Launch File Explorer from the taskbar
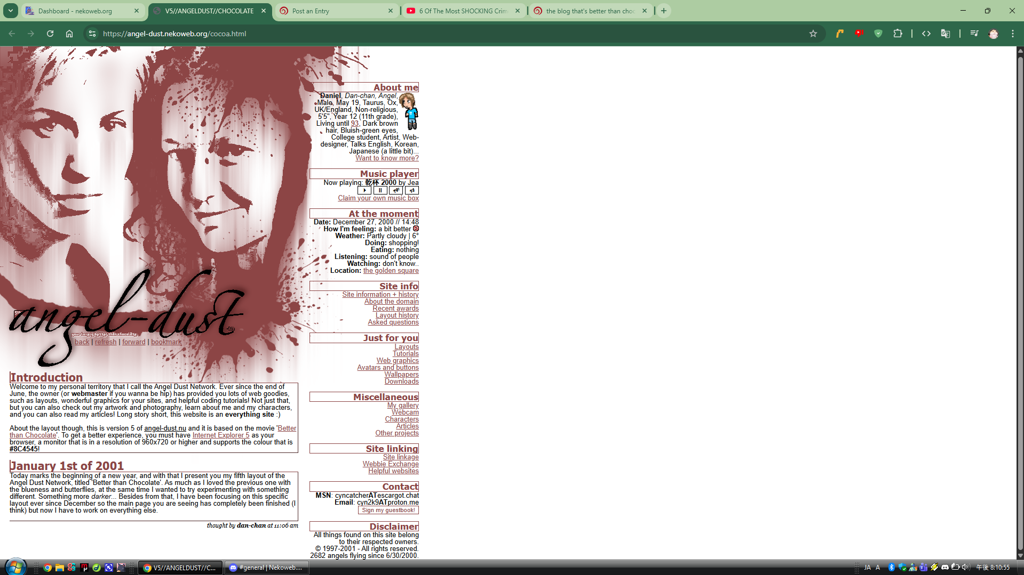 (x=59, y=568)
